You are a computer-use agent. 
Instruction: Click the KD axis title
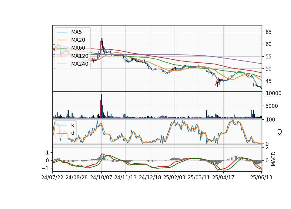[x=280, y=132]
